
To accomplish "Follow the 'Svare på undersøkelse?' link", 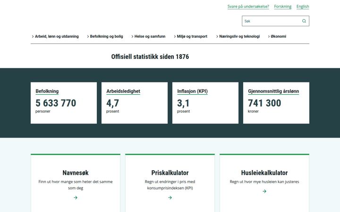I will coord(248,7).
